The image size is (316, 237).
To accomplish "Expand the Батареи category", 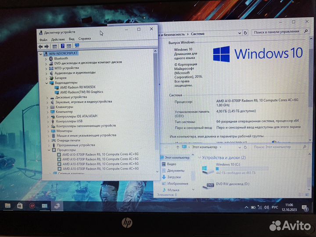I will [x=47, y=79].
